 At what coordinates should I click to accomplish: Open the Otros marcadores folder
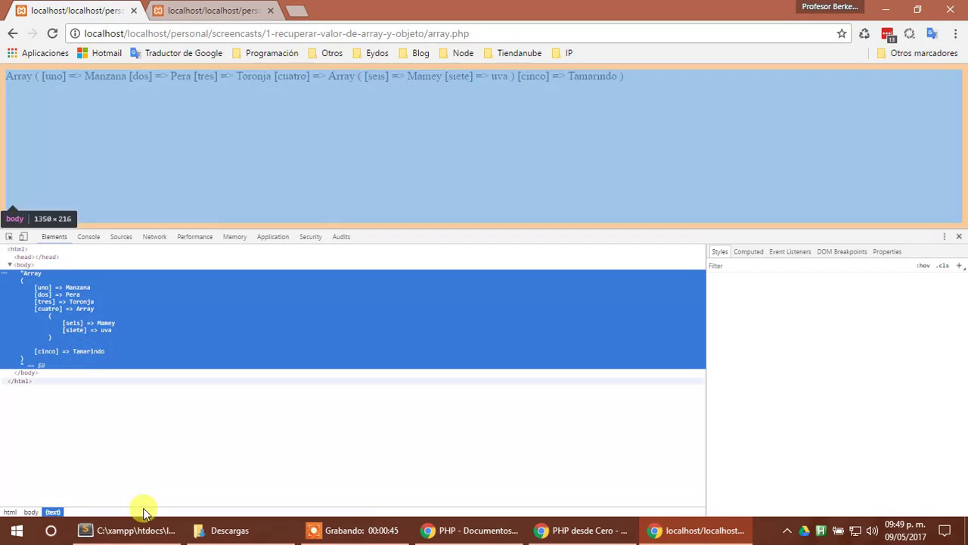917,53
